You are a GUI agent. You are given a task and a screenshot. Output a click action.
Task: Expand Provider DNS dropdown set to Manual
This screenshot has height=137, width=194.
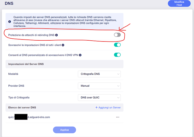(x=99, y=86)
